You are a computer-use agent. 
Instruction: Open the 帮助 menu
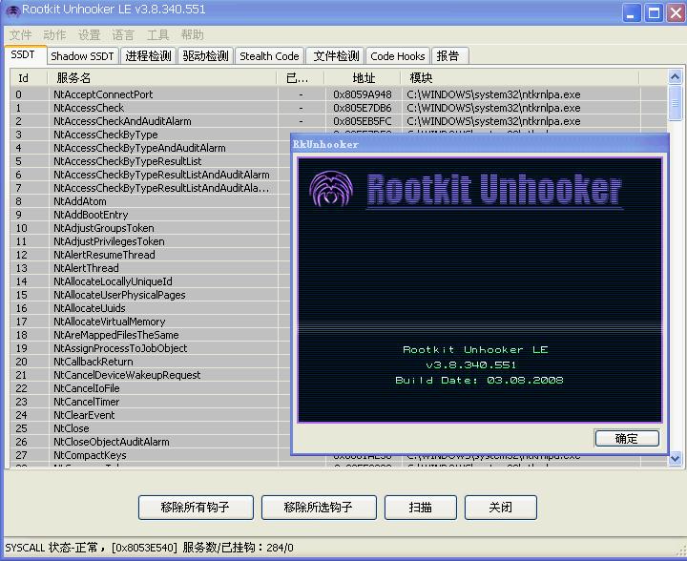193,35
